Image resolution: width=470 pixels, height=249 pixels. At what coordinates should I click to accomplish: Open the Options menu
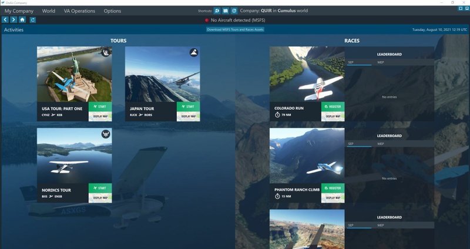pyautogui.click(x=112, y=11)
